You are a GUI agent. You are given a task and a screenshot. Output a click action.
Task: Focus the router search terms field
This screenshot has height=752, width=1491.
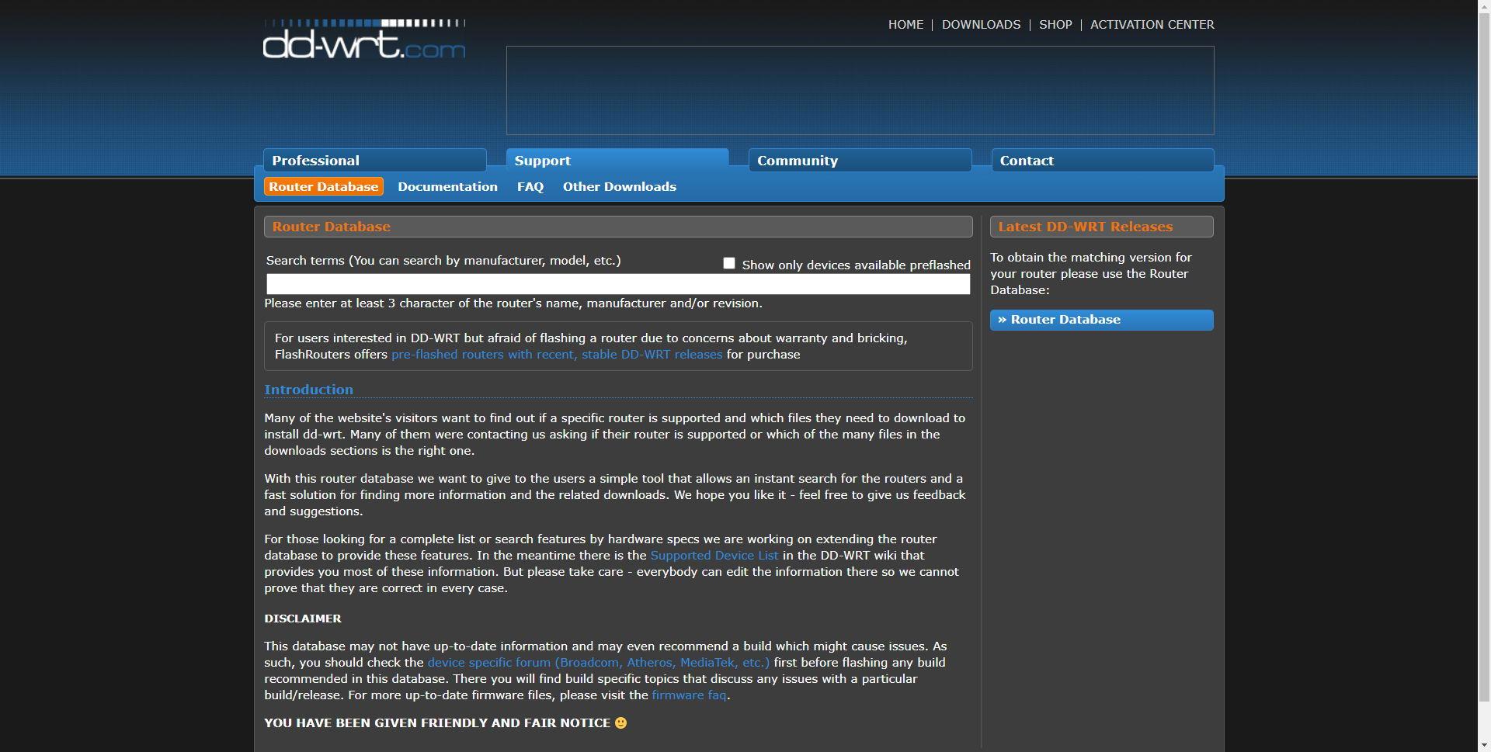click(618, 284)
